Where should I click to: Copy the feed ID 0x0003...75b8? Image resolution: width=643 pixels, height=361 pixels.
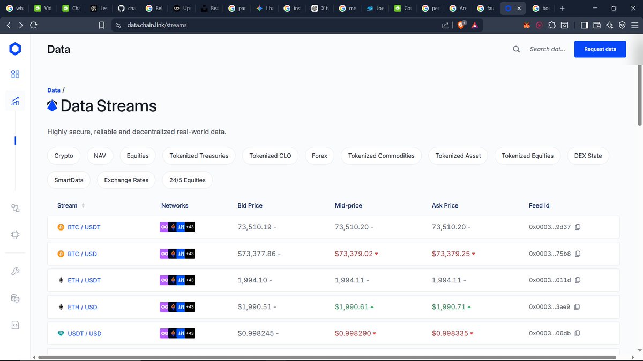coord(578,254)
